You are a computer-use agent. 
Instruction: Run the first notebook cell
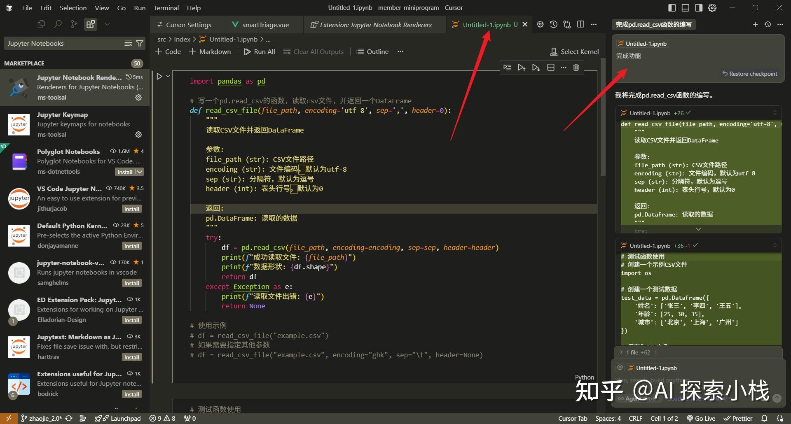[159, 76]
